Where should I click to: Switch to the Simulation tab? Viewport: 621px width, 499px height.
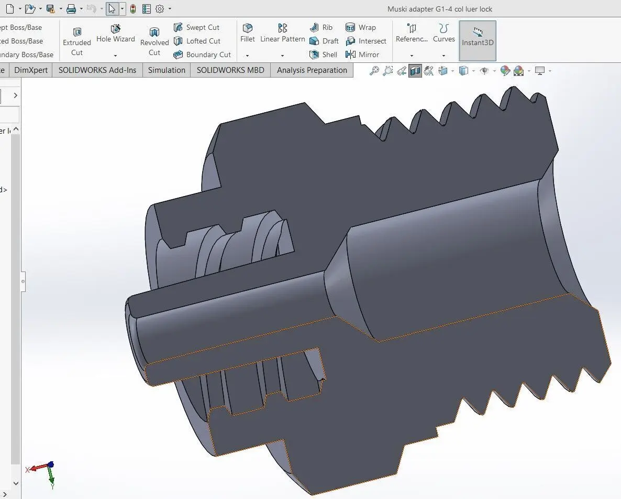pos(167,70)
